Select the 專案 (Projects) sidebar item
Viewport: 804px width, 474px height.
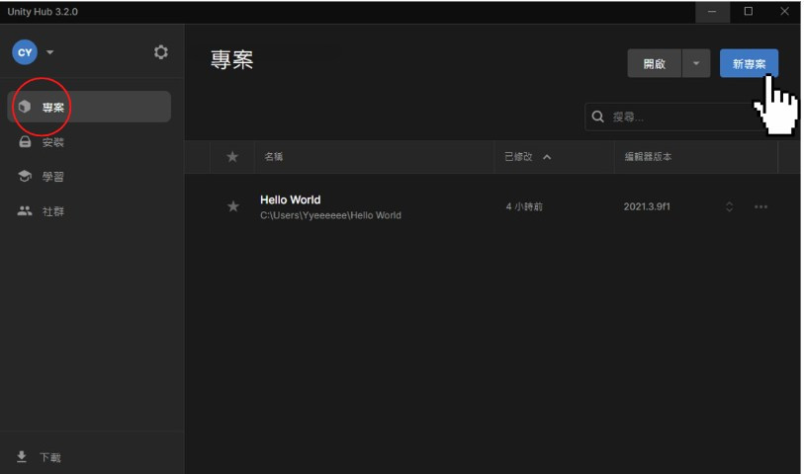pos(89,107)
